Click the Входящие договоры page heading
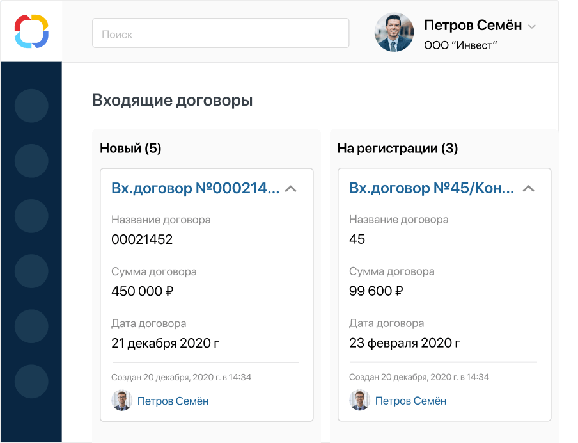The height and width of the screenshot is (443, 578). [173, 101]
